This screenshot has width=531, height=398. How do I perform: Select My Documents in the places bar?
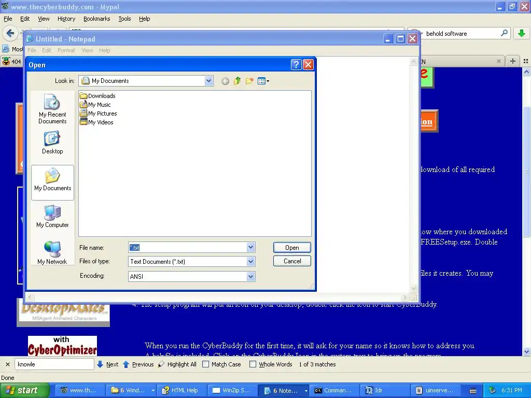pyautogui.click(x=52, y=183)
